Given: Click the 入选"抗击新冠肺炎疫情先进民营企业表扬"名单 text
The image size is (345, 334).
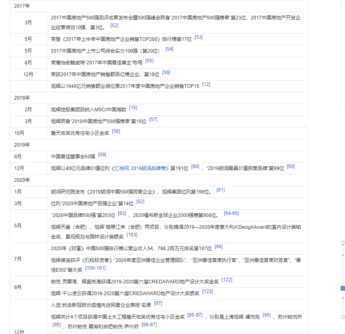Looking at the screenshot, I should point(101,305).
